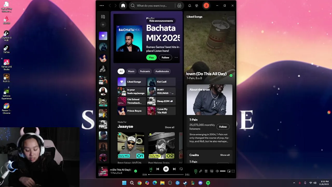332x187 pixels.
Task: Open OBS Studio from the taskbar
Action: tap(170, 183)
